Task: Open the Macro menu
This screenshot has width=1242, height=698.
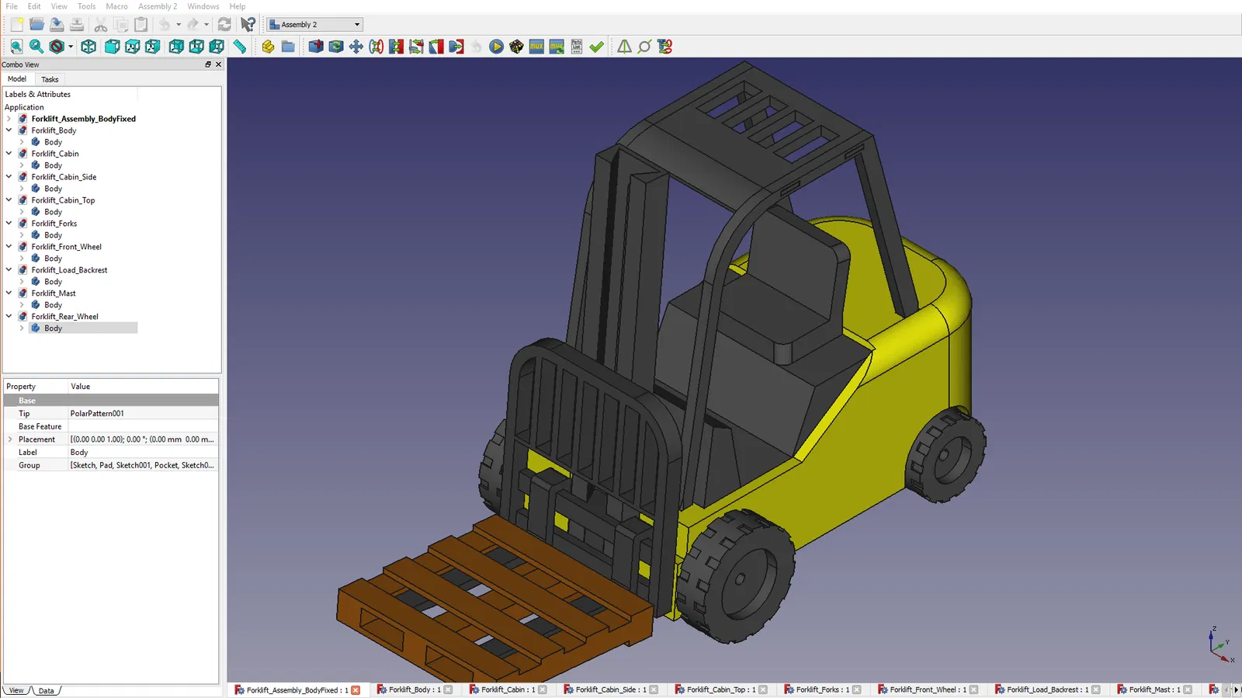Action: point(117,6)
